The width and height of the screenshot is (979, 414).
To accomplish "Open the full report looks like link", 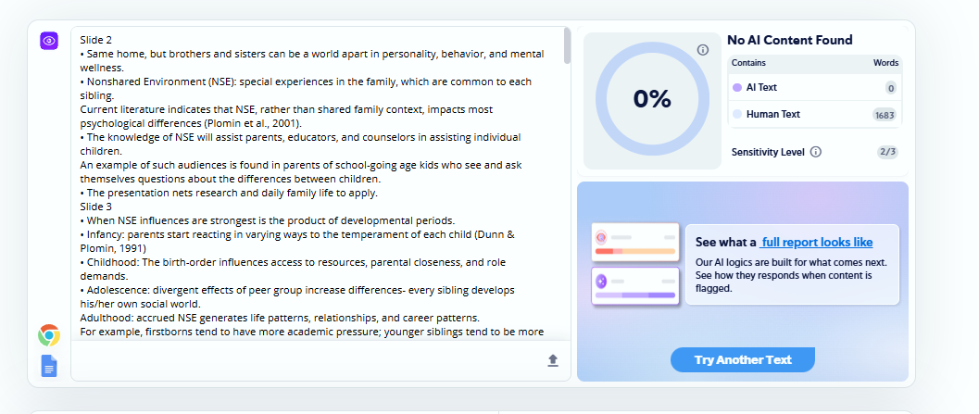I will click(x=816, y=243).
